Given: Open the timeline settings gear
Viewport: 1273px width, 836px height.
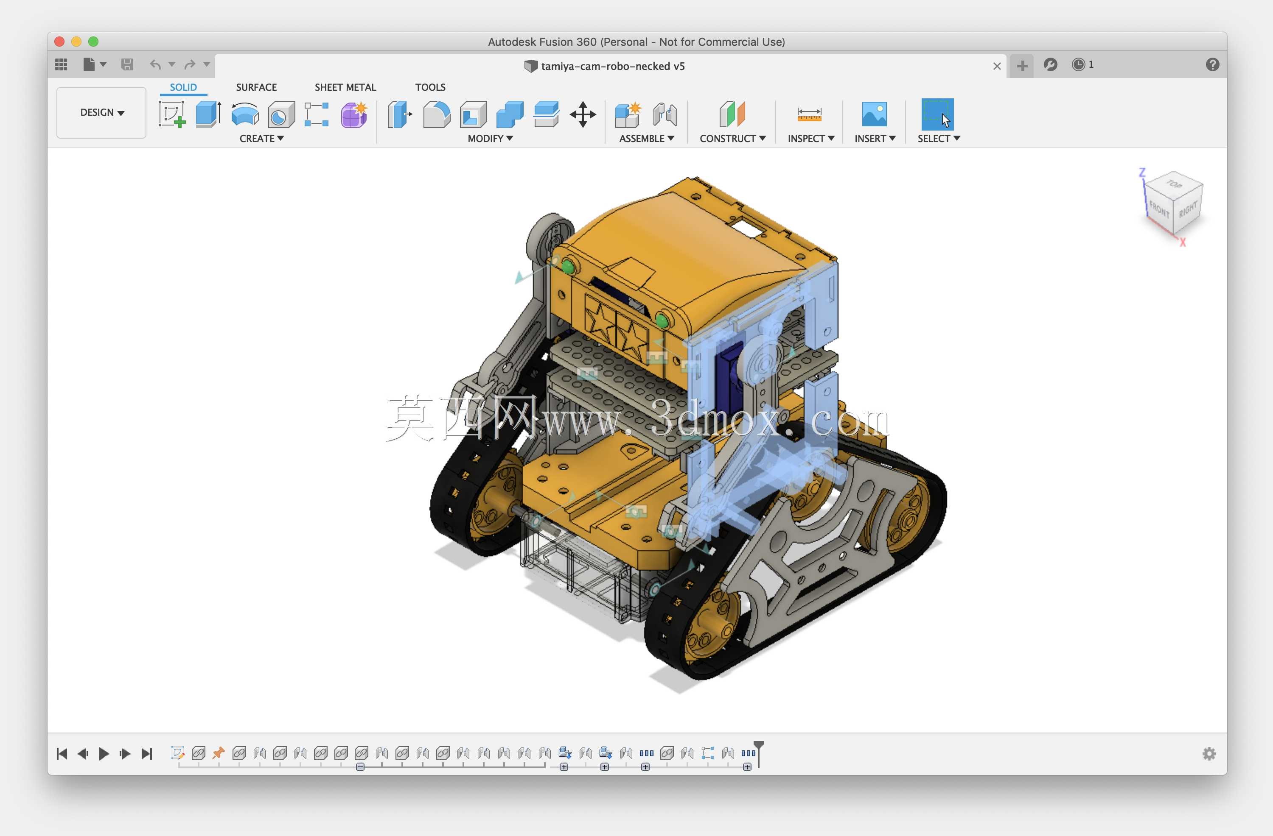Looking at the screenshot, I should [x=1209, y=754].
